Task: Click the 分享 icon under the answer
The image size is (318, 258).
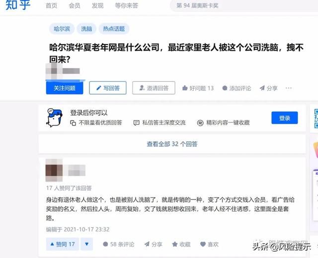Action: (x=147, y=244)
